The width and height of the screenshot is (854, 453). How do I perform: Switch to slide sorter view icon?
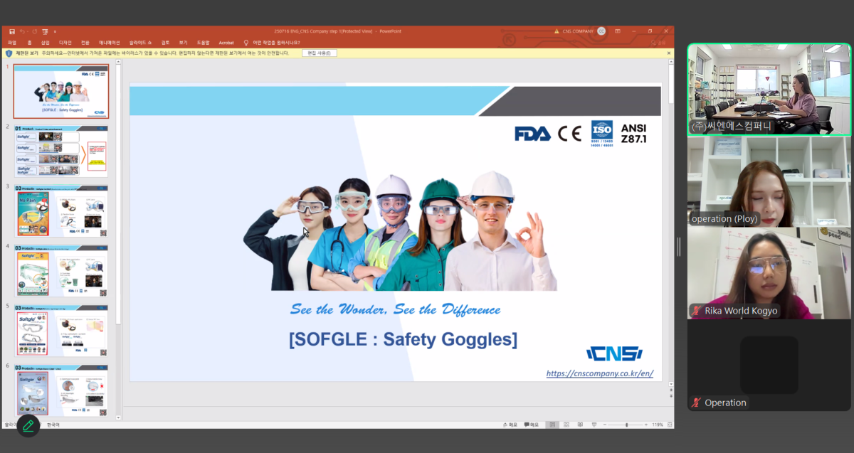click(565, 425)
